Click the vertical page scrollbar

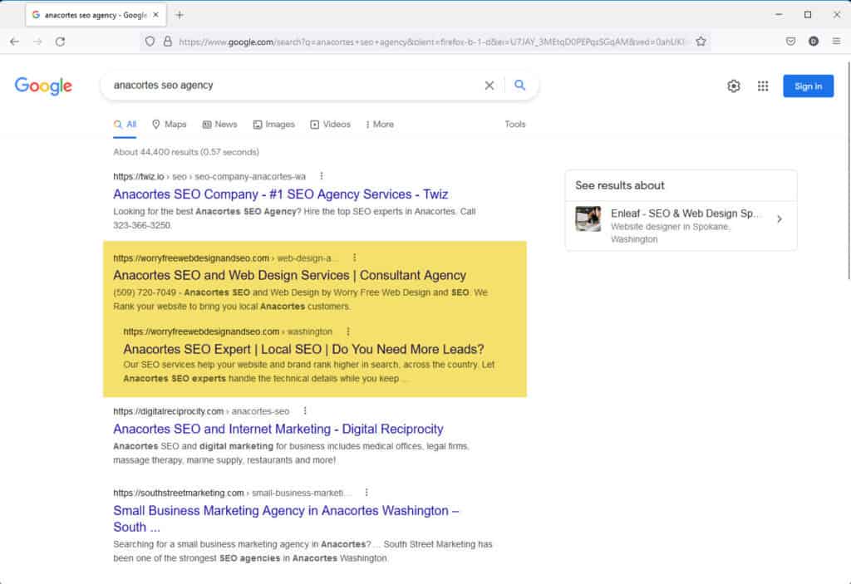pyautogui.click(x=848, y=171)
